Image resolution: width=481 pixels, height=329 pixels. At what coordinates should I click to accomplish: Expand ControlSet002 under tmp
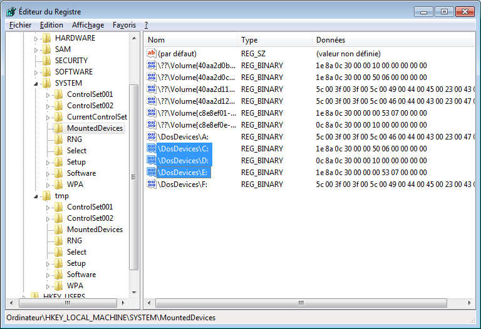pyautogui.click(x=48, y=219)
